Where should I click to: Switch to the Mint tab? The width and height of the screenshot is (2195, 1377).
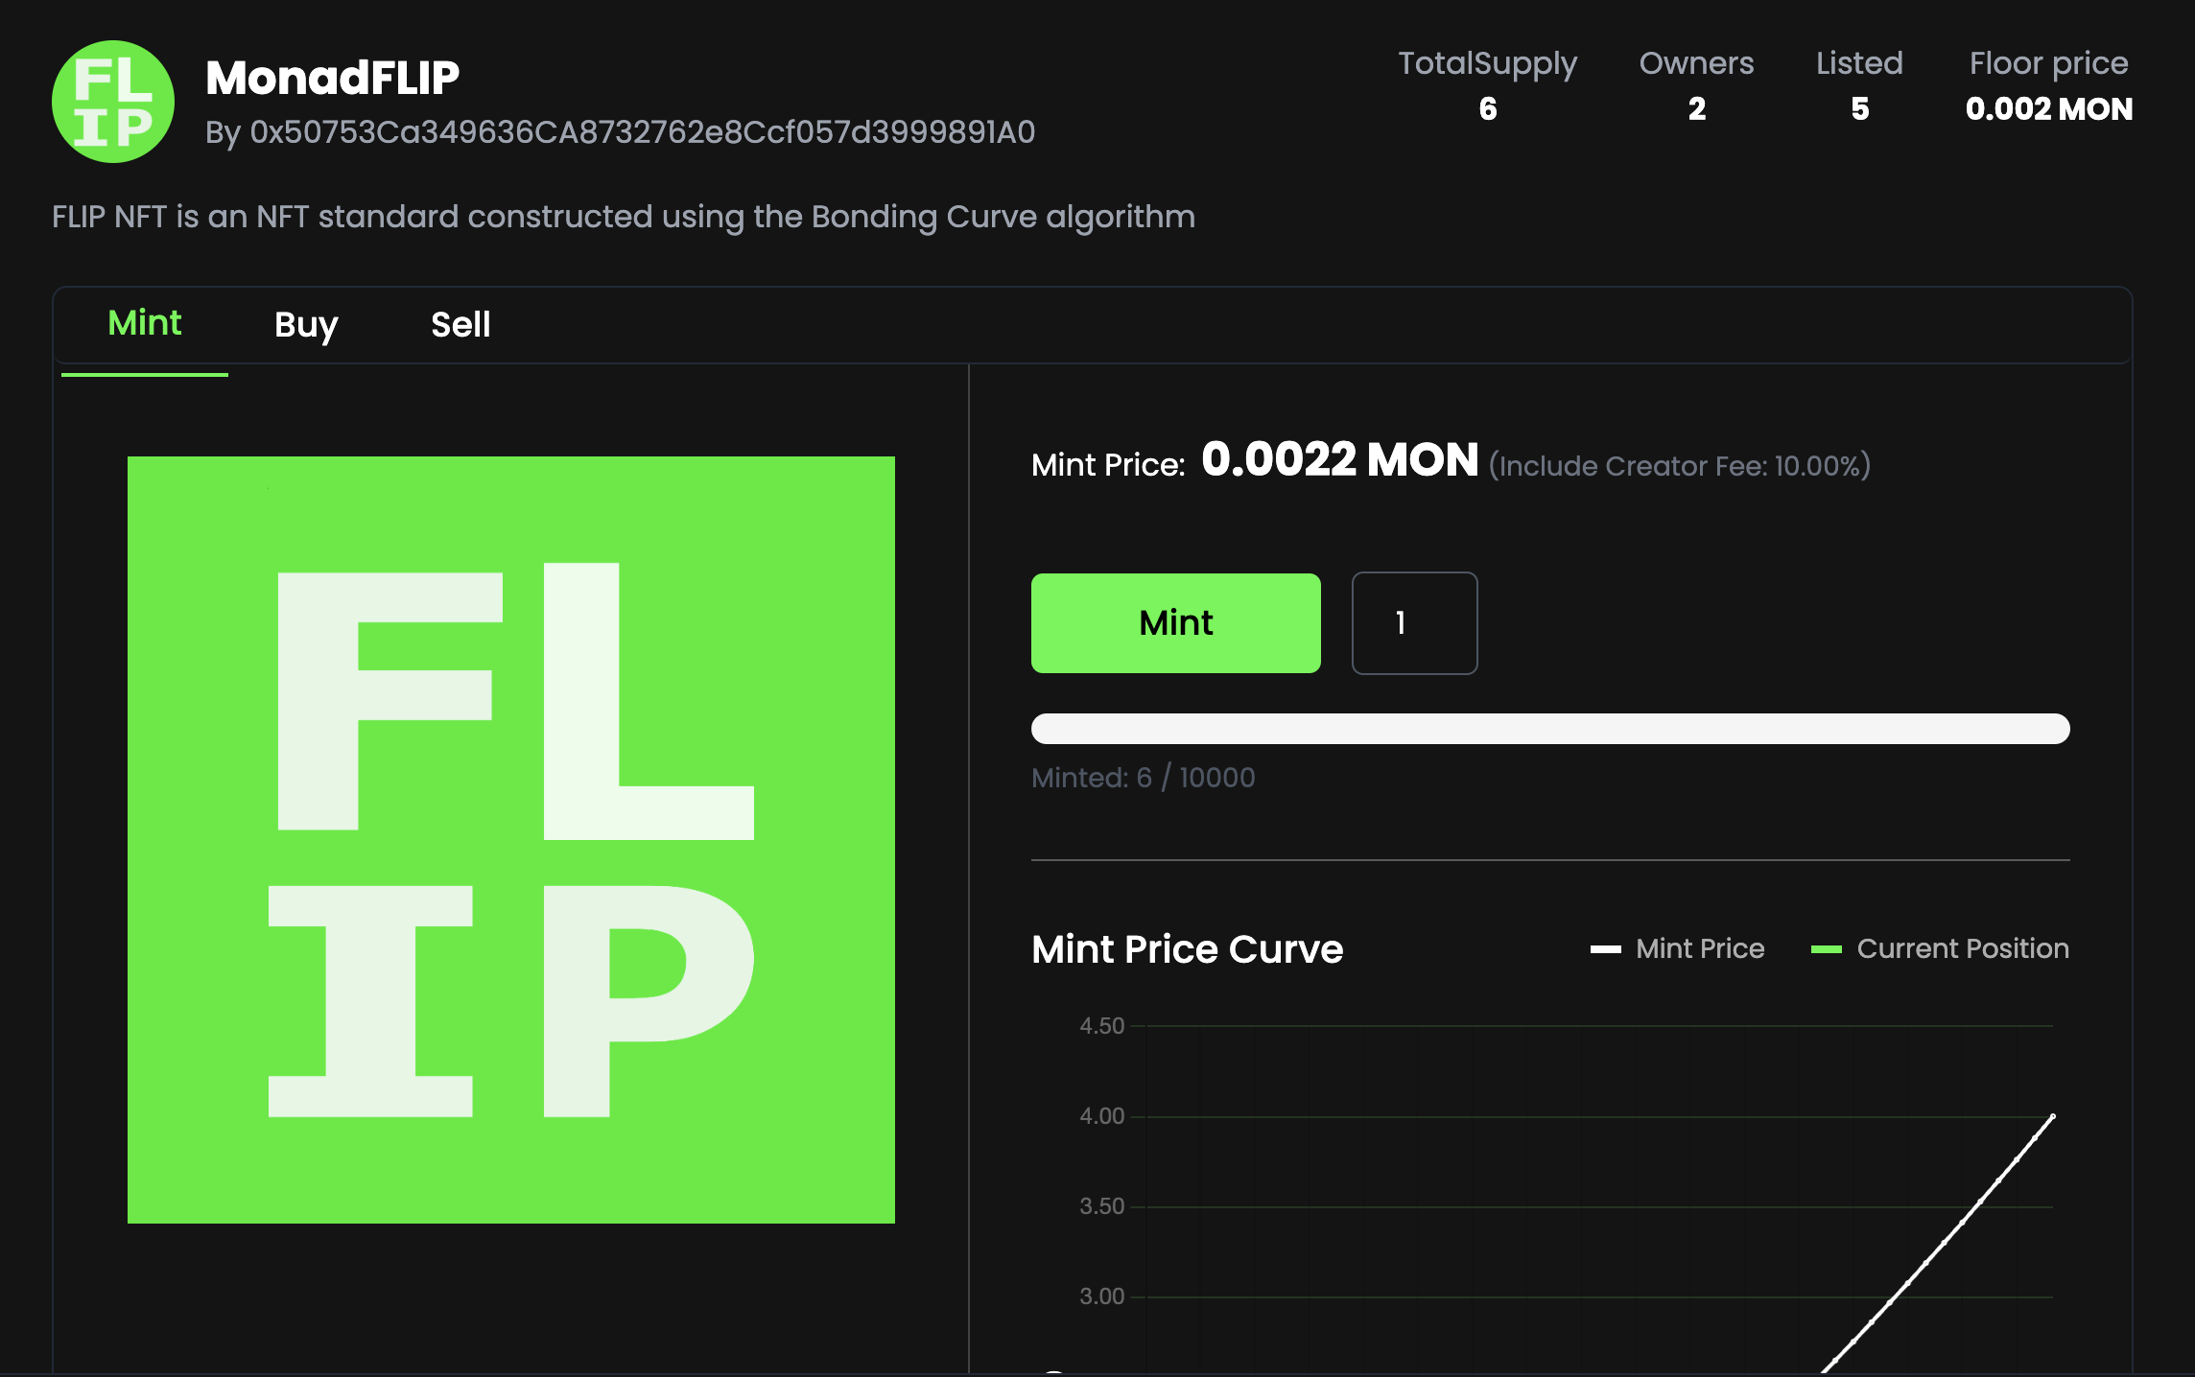pos(144,324)
